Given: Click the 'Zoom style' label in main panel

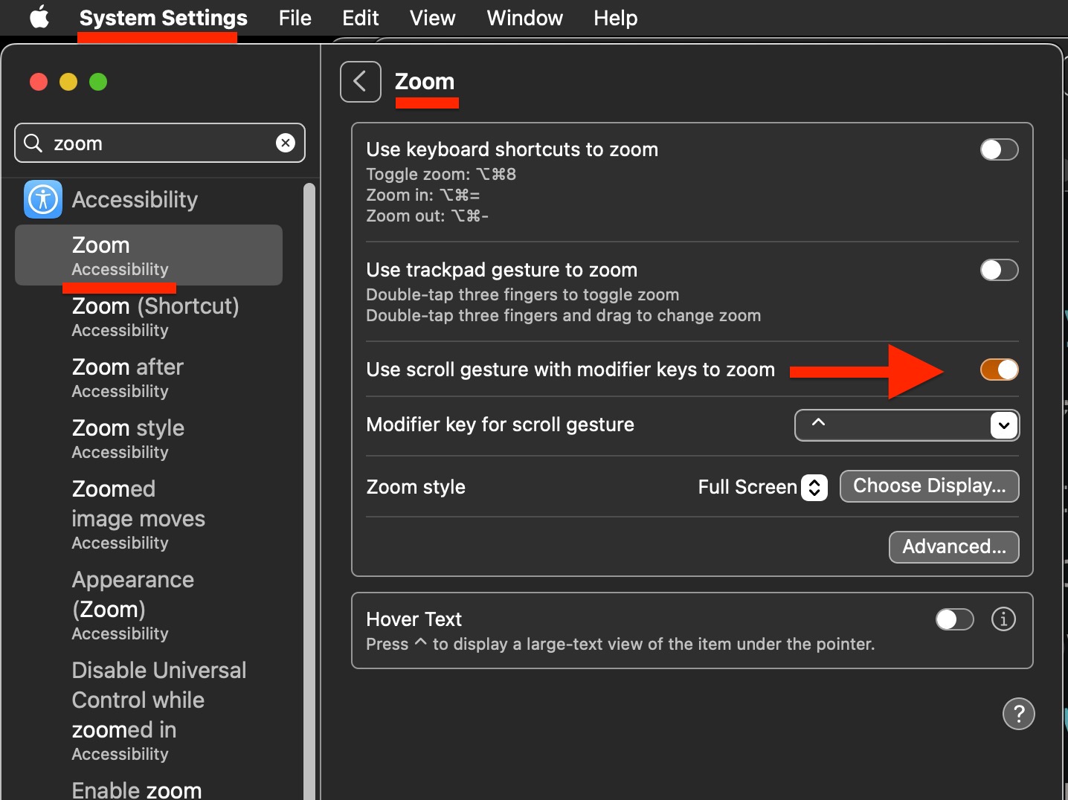Looking at the screenshot, I should click(x=416, y=487).
